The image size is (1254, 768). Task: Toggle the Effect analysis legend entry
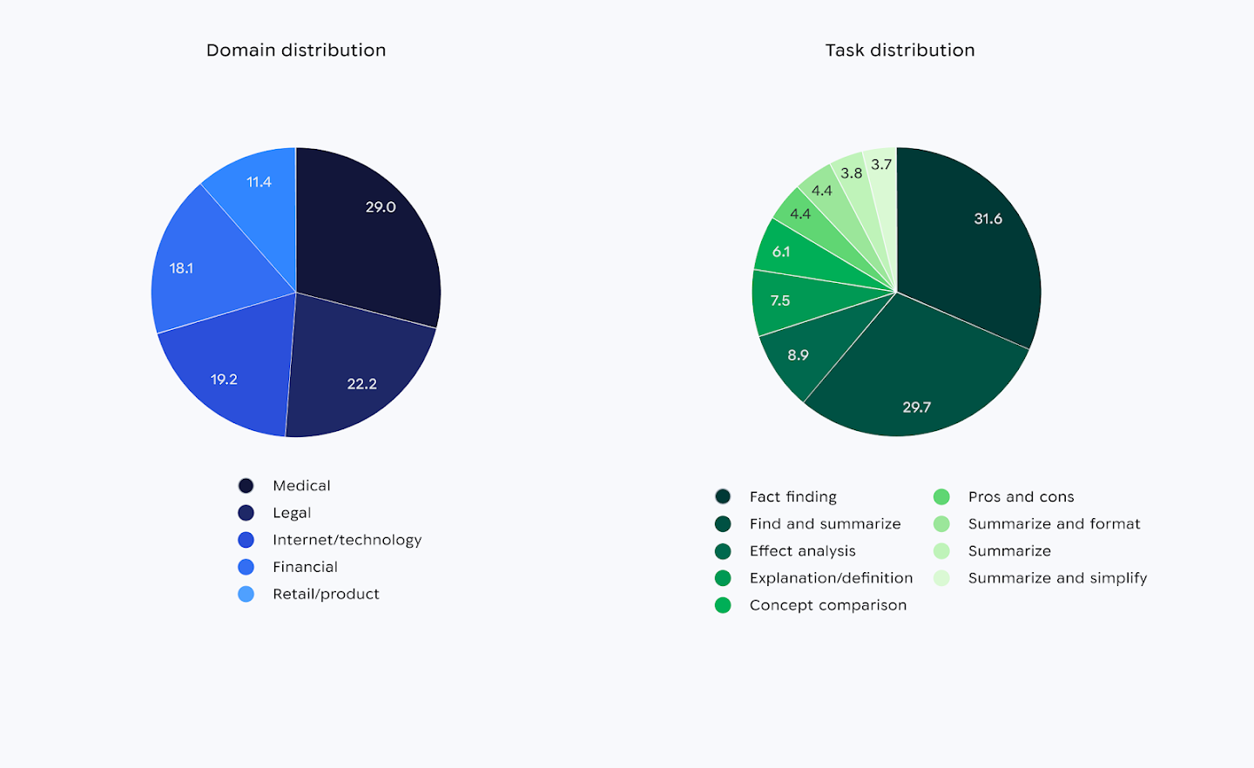pyautogui.click(x=801, y=550)
